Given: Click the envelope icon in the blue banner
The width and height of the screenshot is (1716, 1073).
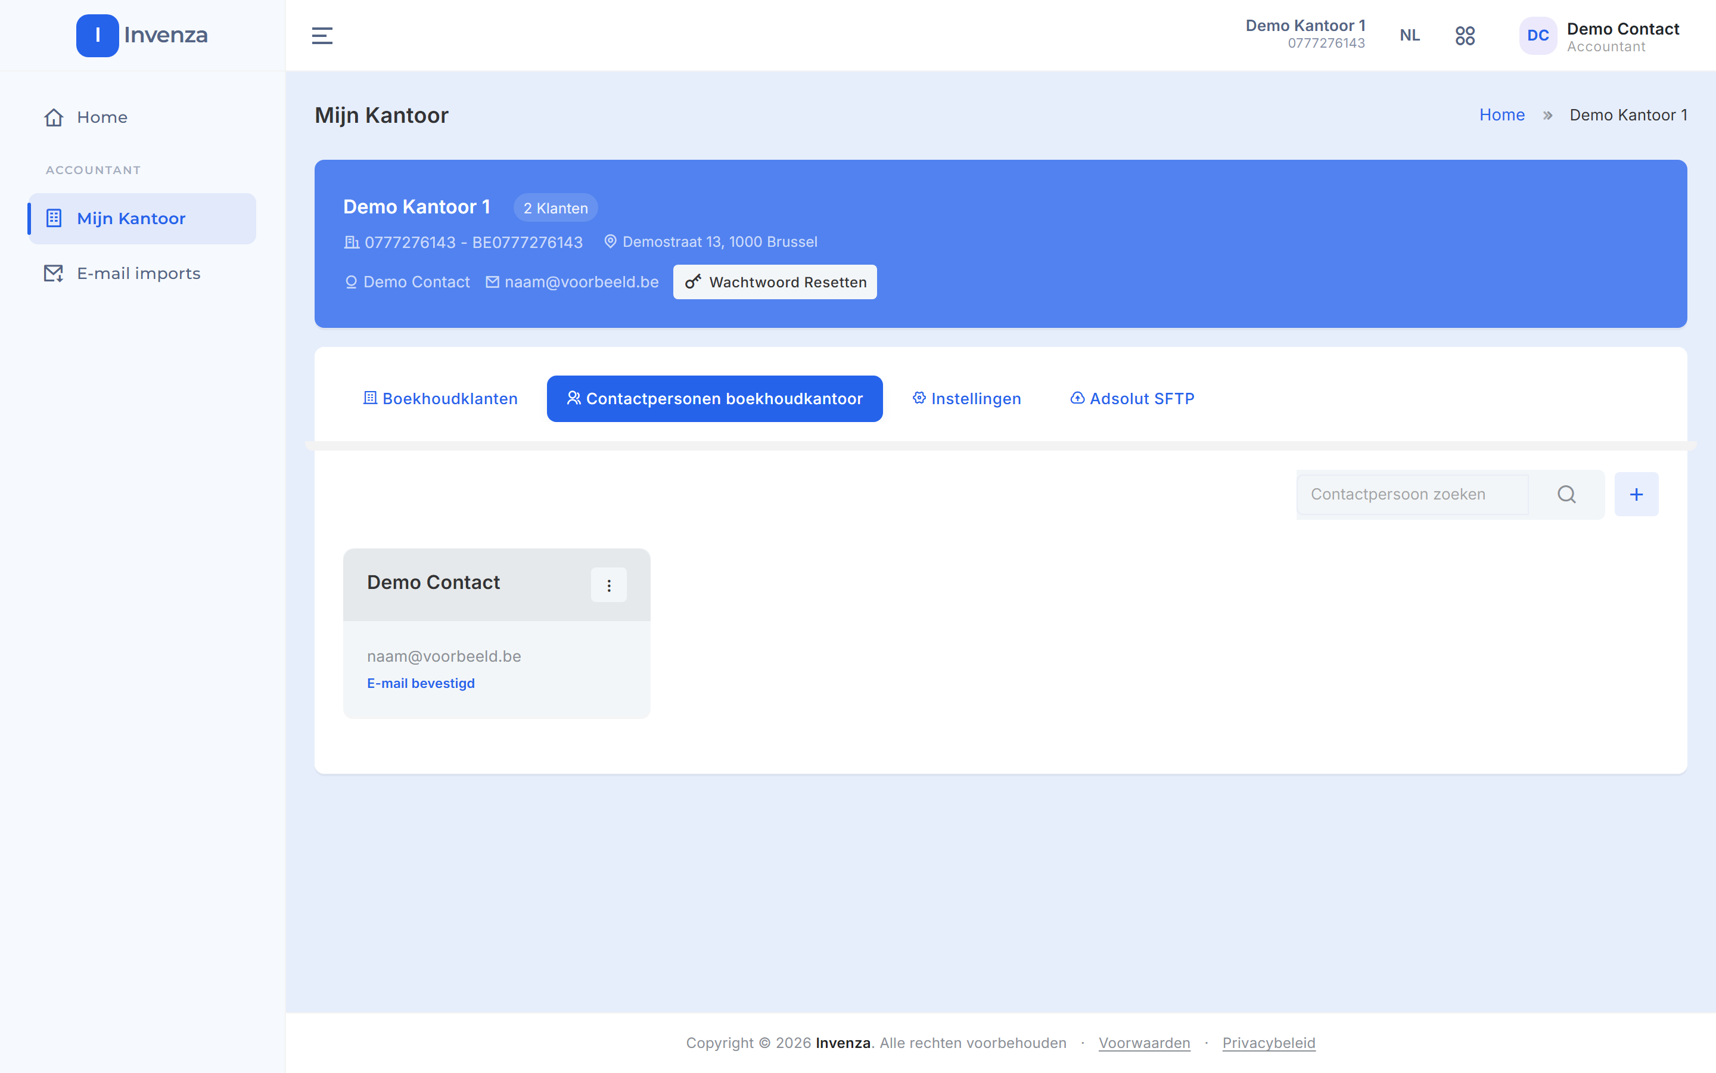Looking at the screenshot, I should [x=492, y=282].
